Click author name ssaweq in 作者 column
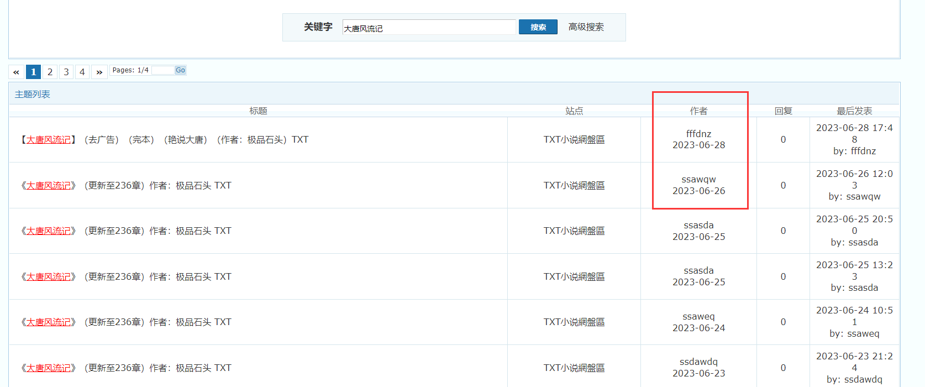The height and width of the screenshot is (387, 925). coord(698,316)
